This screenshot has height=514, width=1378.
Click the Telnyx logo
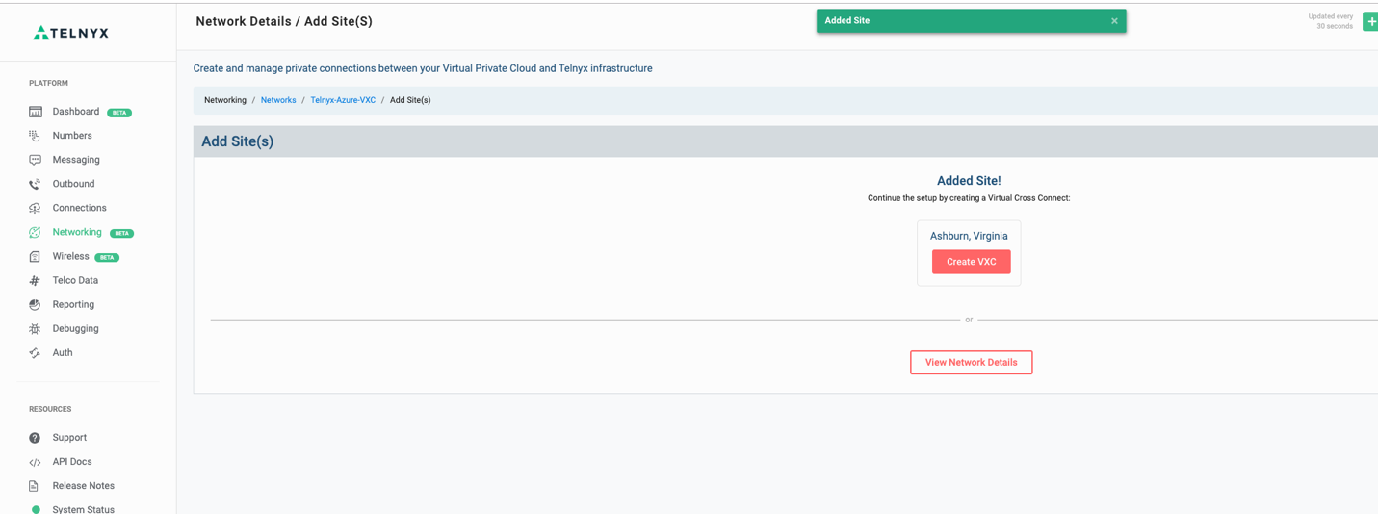pos(71,33)
